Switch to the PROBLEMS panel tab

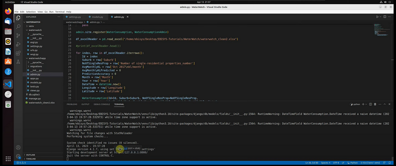click(72, 104)
